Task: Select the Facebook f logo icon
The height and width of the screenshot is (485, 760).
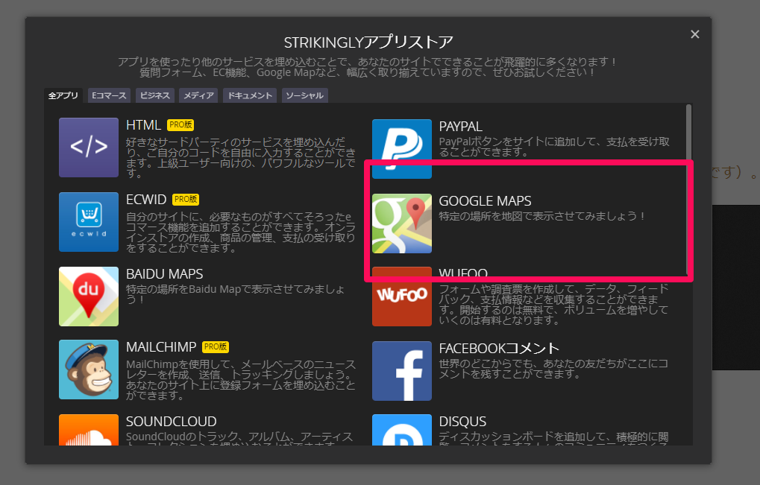Action: coord(402,371)
